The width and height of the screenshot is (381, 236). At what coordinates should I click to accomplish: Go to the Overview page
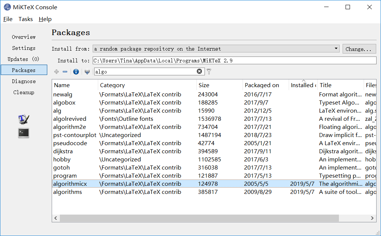[24, 37]
